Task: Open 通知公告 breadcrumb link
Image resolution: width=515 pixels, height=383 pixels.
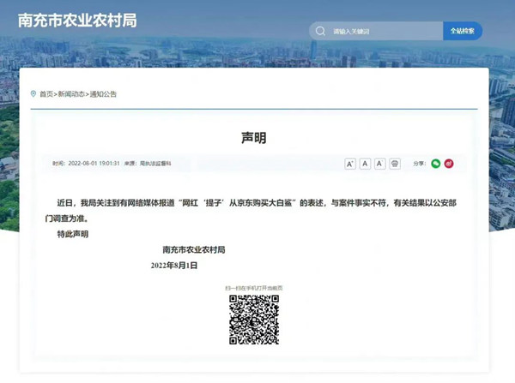Action: click(x=103, y=94)
